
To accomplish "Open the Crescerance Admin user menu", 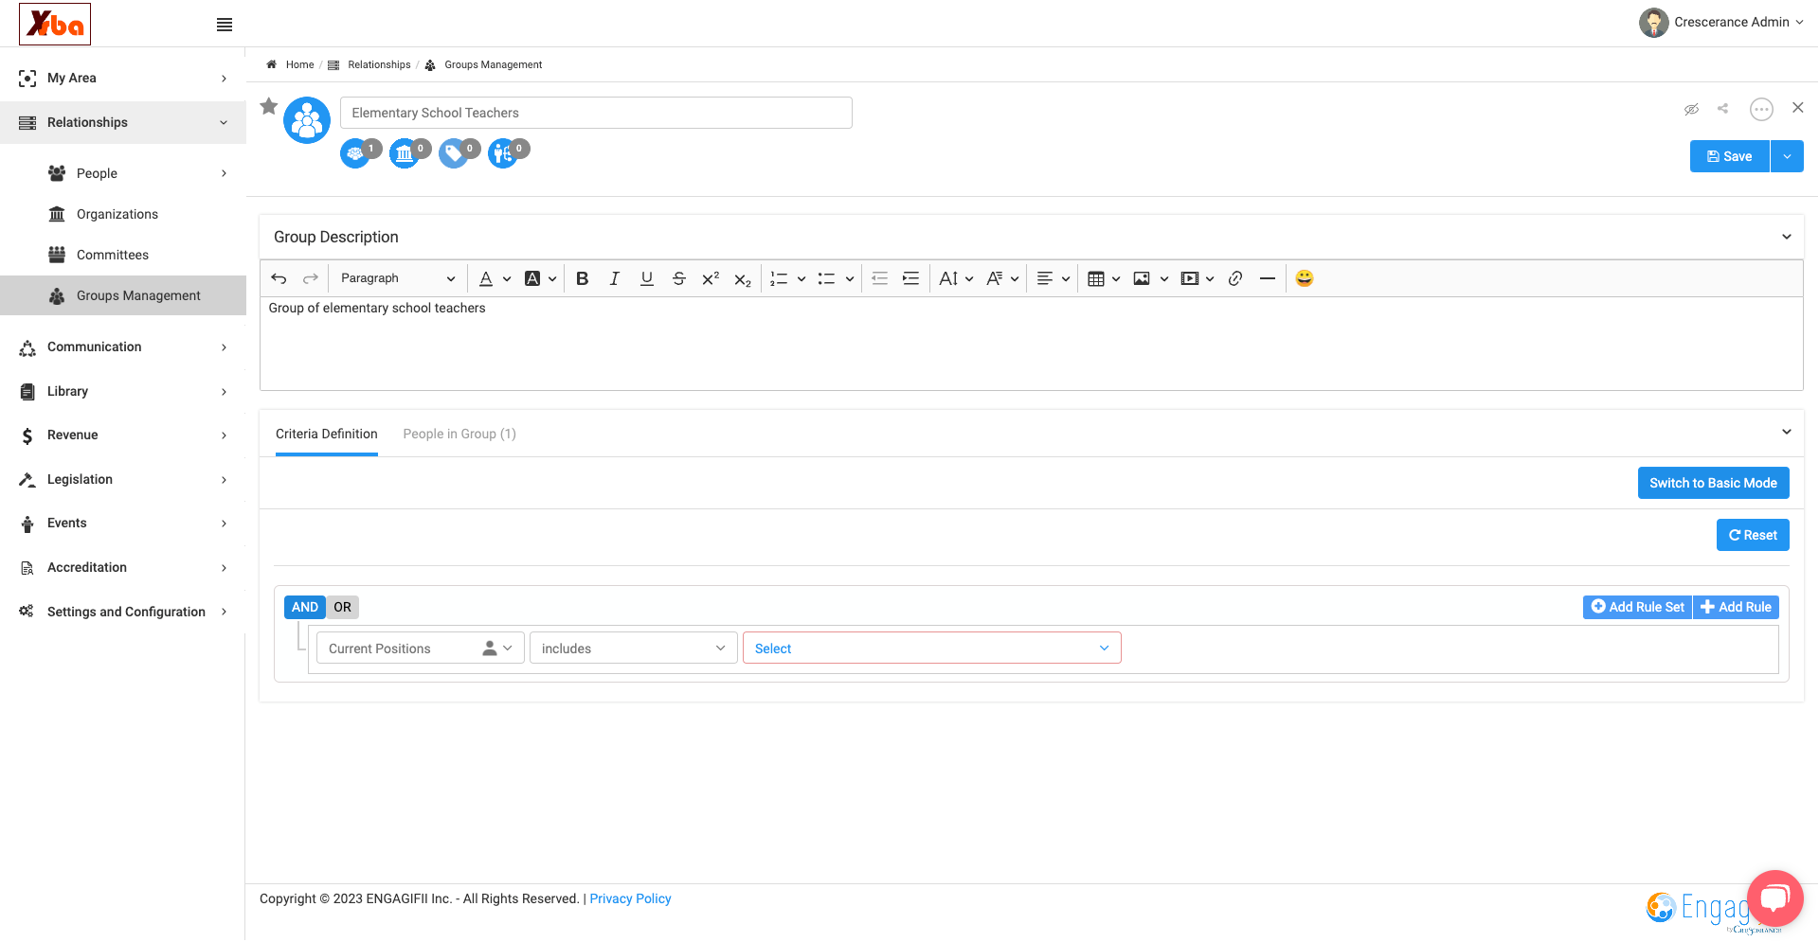I will coord(1721,23).
